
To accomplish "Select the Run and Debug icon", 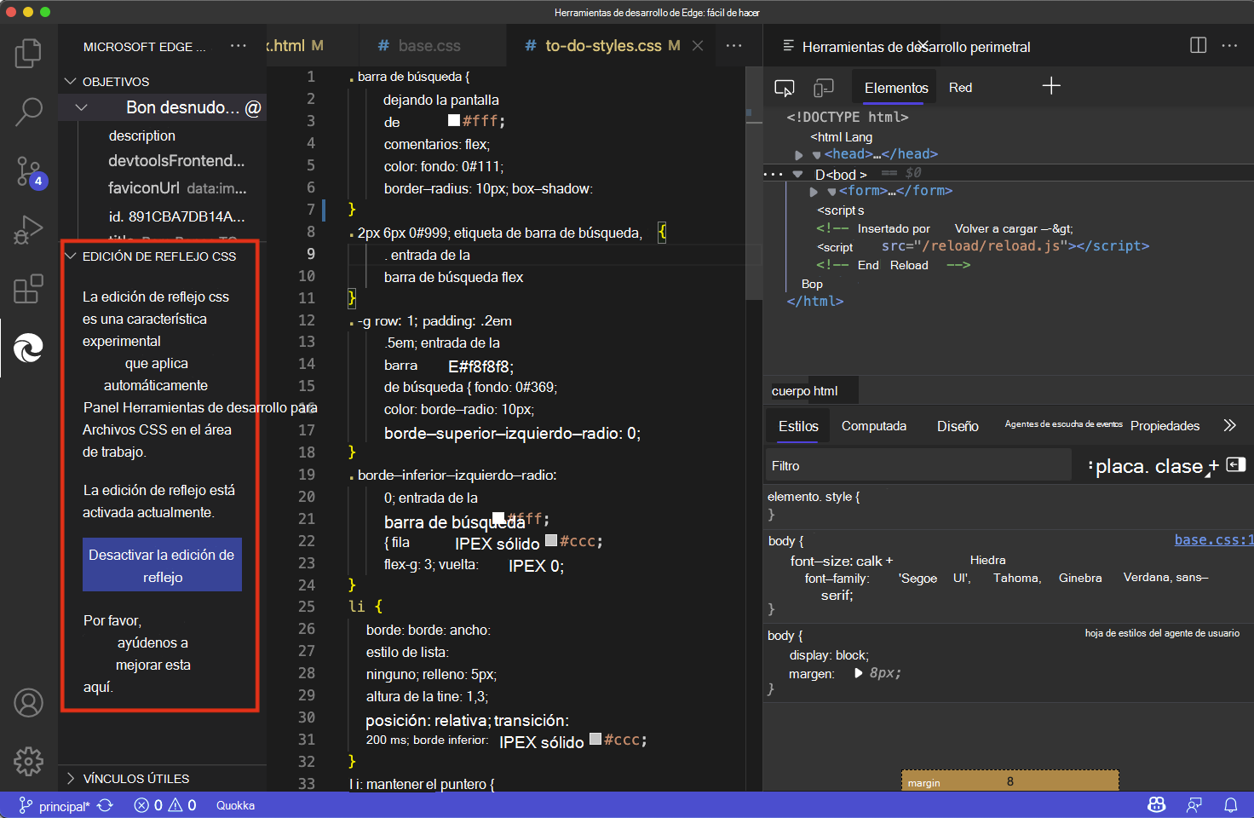I will [x=28, y=230].
